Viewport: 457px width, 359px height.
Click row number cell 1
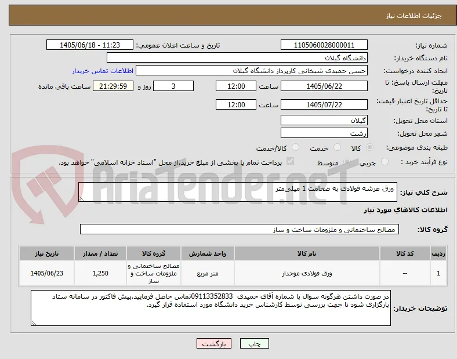click(438, 273)
